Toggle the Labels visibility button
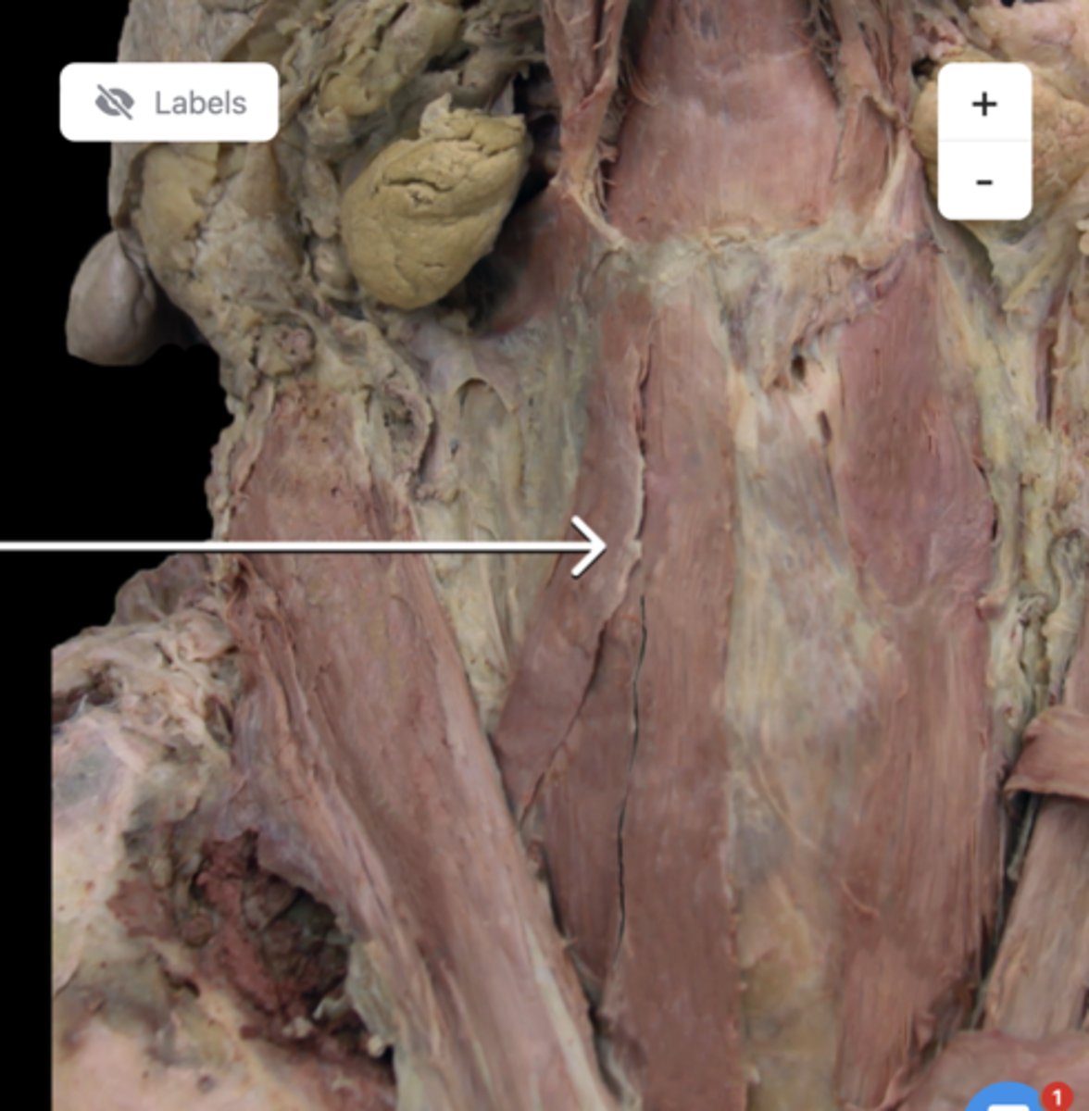This screenshot has height=1111, width=1089. (x=169, y=102)
